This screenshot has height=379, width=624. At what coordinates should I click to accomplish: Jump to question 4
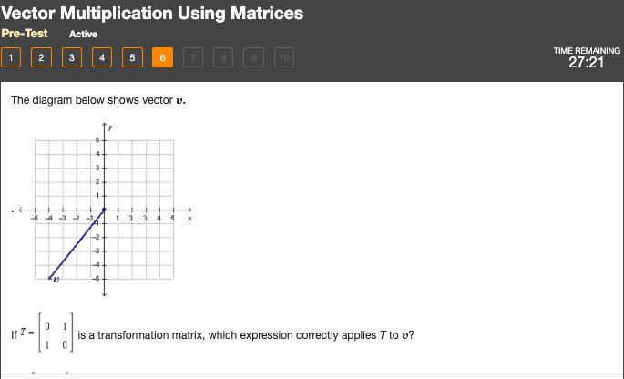point(102,57)
